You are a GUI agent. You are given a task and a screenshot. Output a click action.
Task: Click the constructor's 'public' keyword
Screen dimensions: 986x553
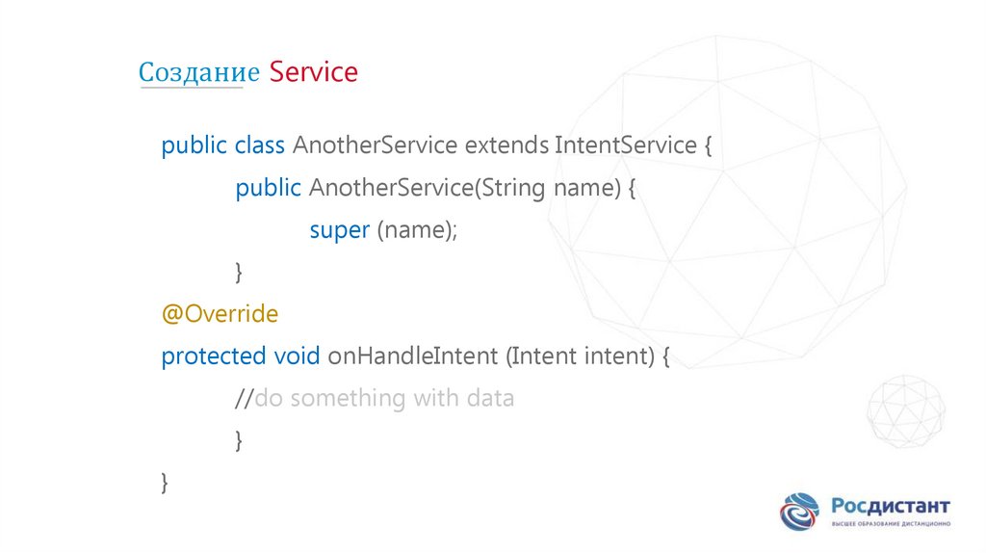click(269, 188)
